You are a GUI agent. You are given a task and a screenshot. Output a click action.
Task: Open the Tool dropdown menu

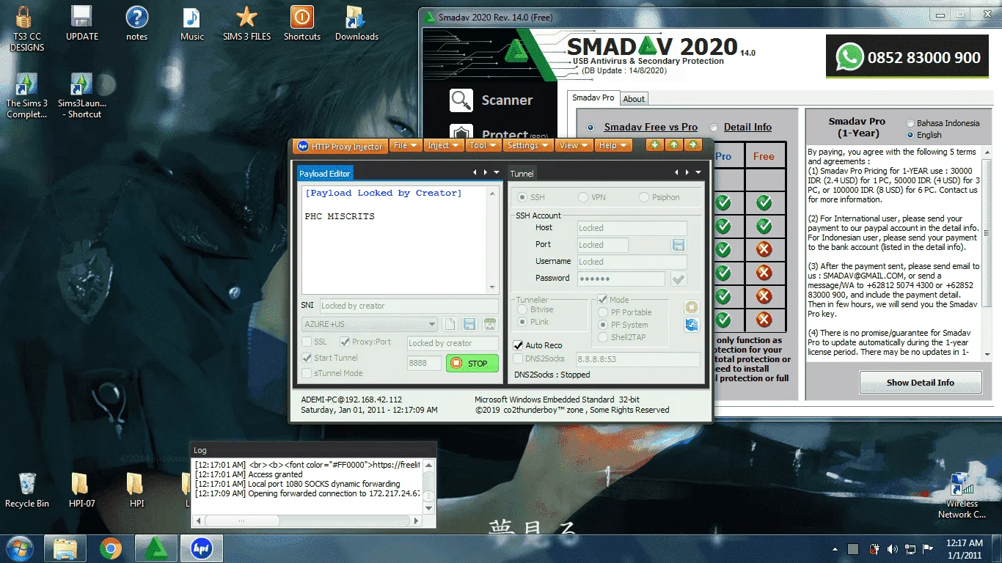coord(483,145)
